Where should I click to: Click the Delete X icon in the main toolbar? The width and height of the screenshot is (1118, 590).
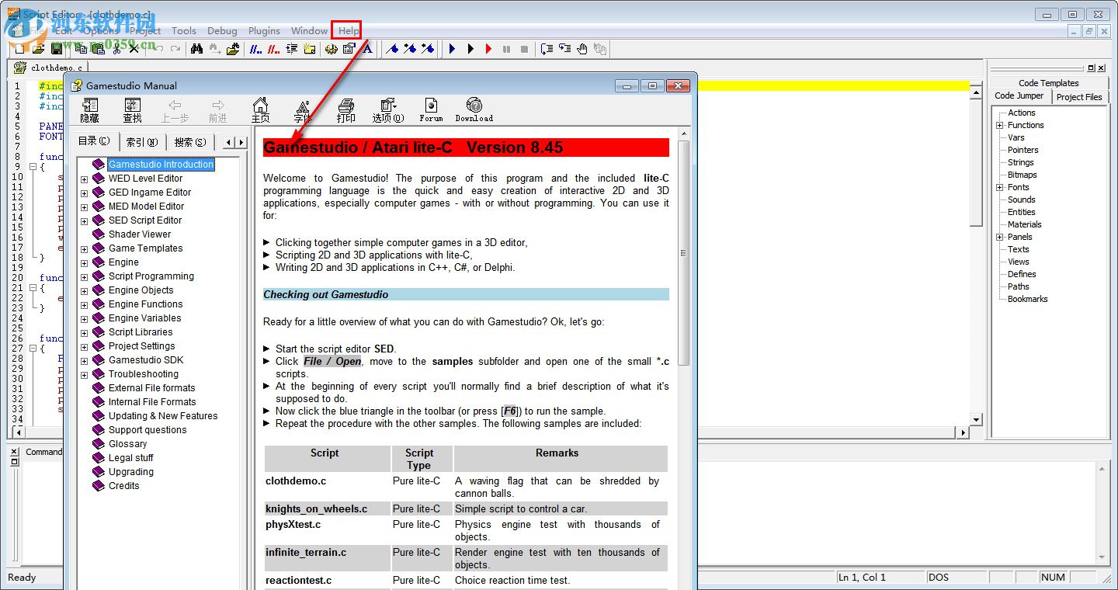tap(134, 49)
